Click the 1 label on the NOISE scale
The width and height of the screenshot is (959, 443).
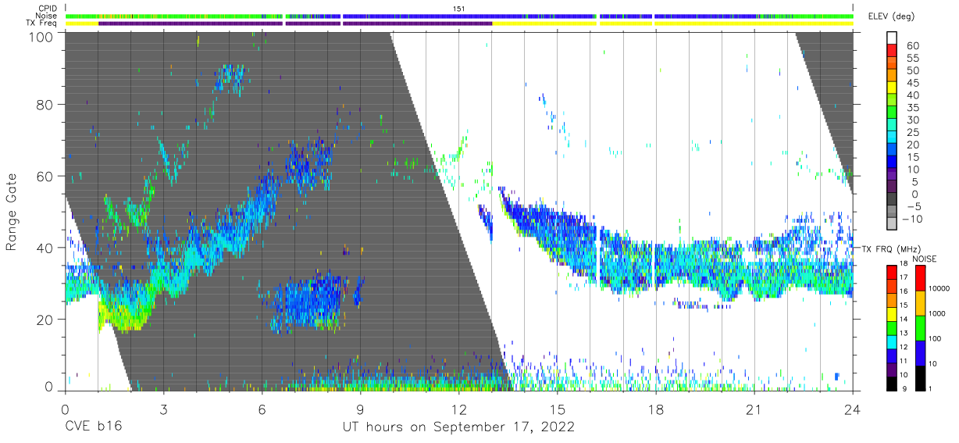931,389
